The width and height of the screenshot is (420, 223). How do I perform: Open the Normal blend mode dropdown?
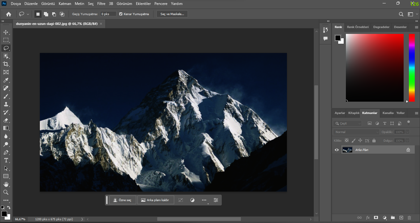click(356, 132)
